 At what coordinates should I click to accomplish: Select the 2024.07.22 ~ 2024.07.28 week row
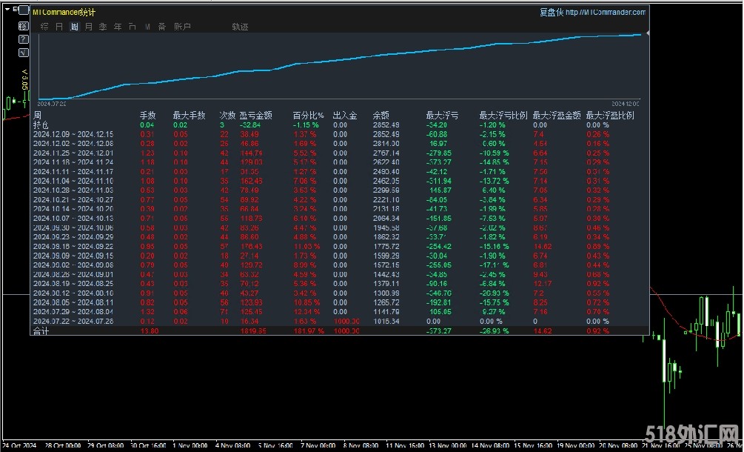[73, 321]
